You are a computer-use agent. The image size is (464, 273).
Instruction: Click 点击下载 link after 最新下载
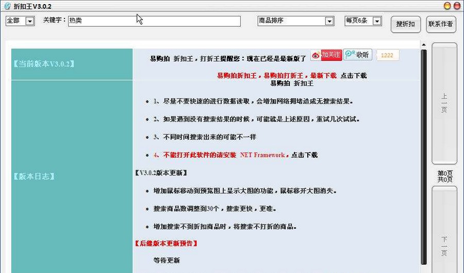point(354,76)
